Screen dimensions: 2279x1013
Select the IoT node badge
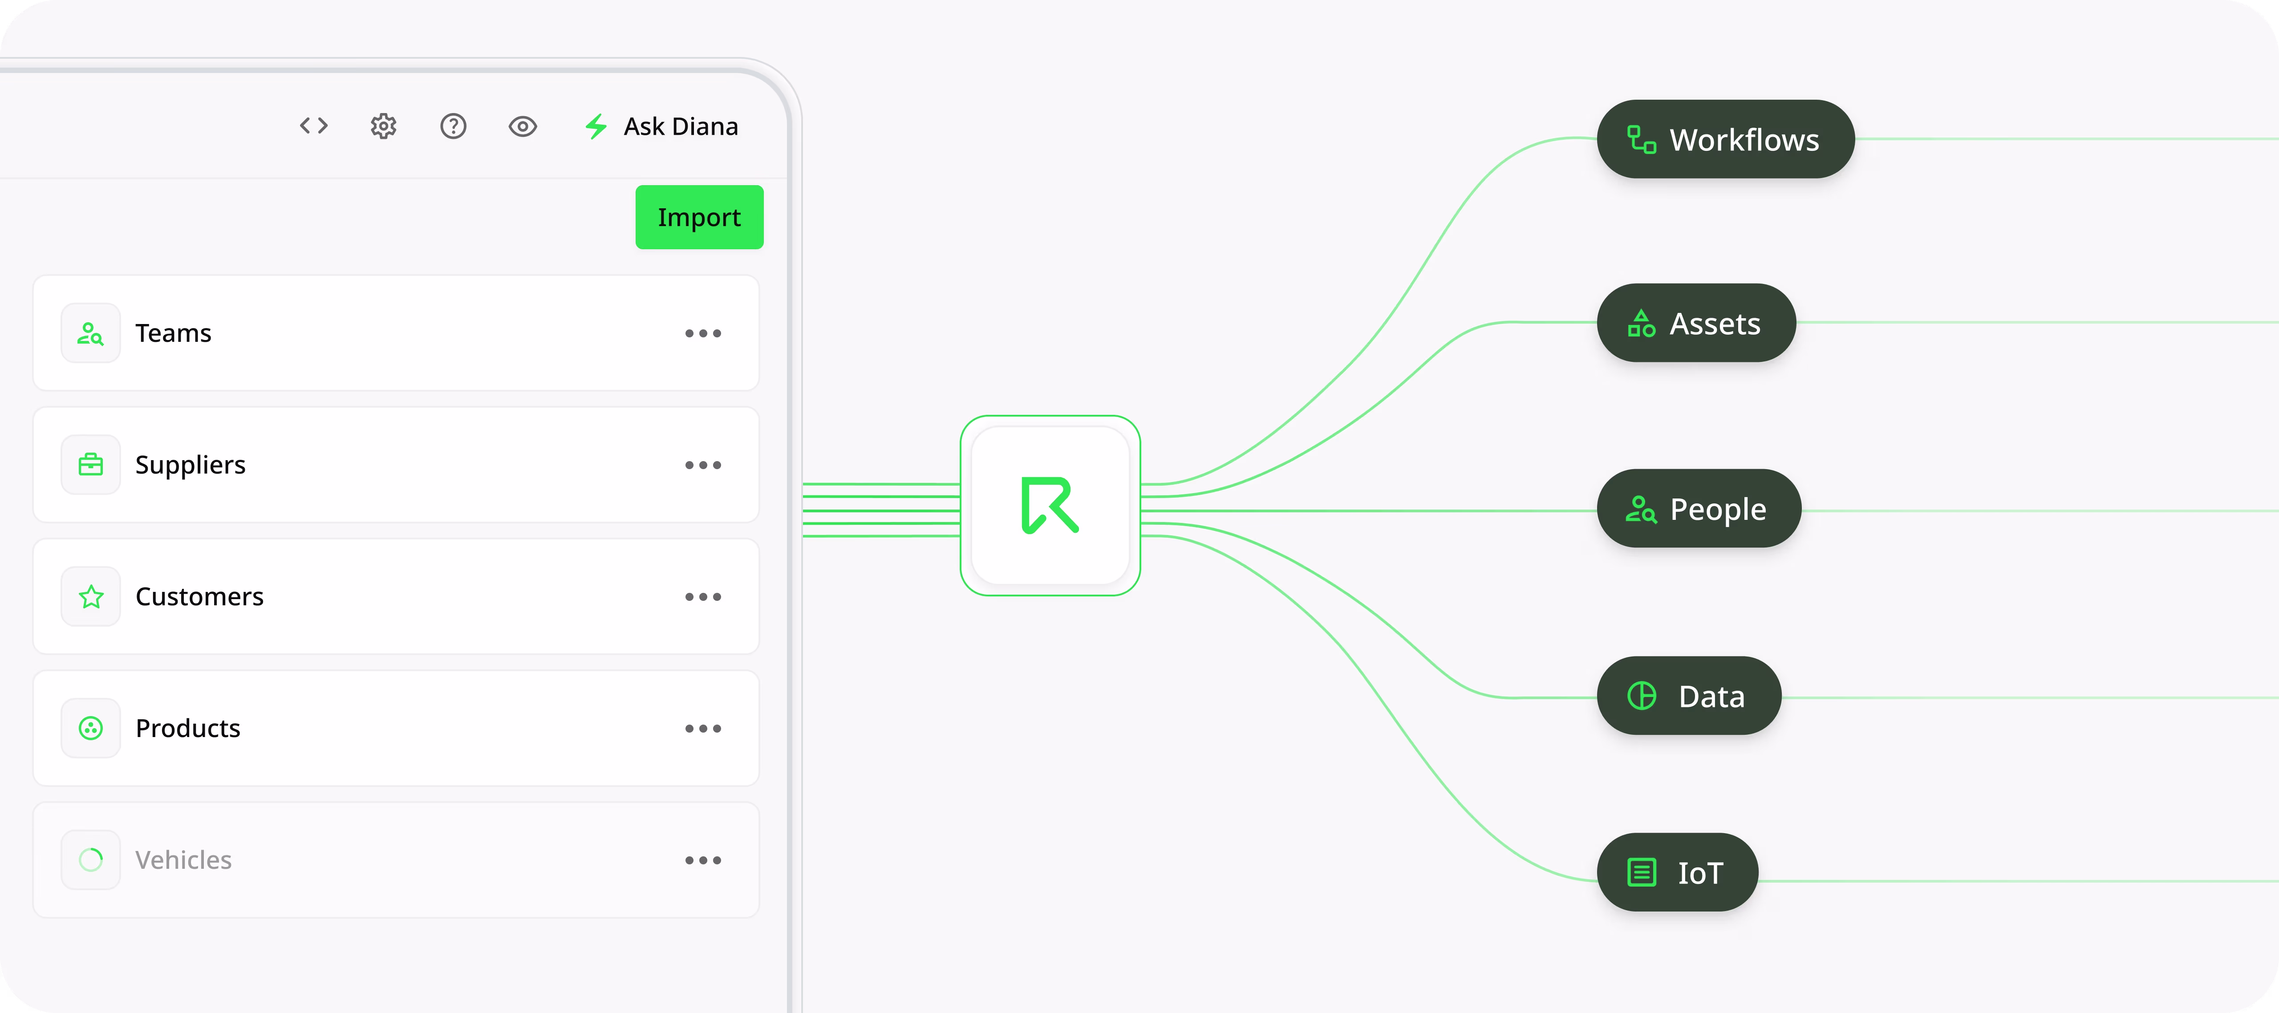coord(1676,871)
